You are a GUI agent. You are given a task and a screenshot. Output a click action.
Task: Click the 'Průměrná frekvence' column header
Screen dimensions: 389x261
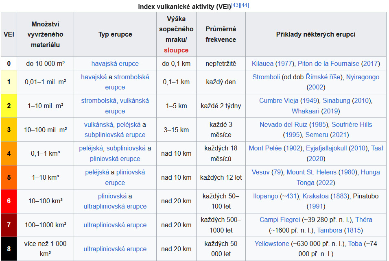coord(221,35)
